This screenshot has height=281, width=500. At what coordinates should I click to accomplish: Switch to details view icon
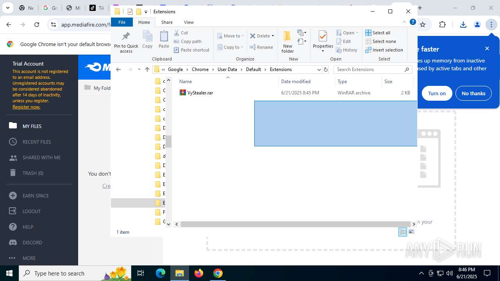click(403, 232)
